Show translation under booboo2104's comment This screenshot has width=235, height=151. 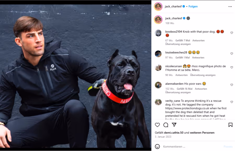pyautogui.click(x=178, y=44)
